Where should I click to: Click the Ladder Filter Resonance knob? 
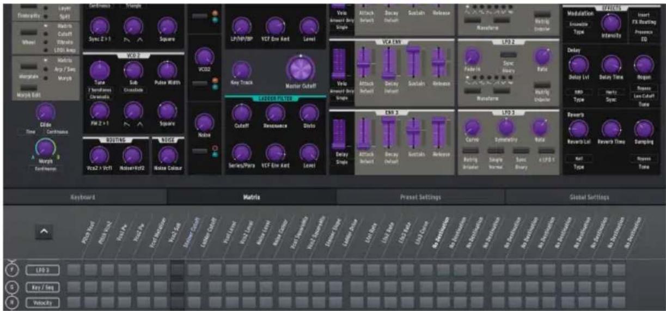pos(276,113)
